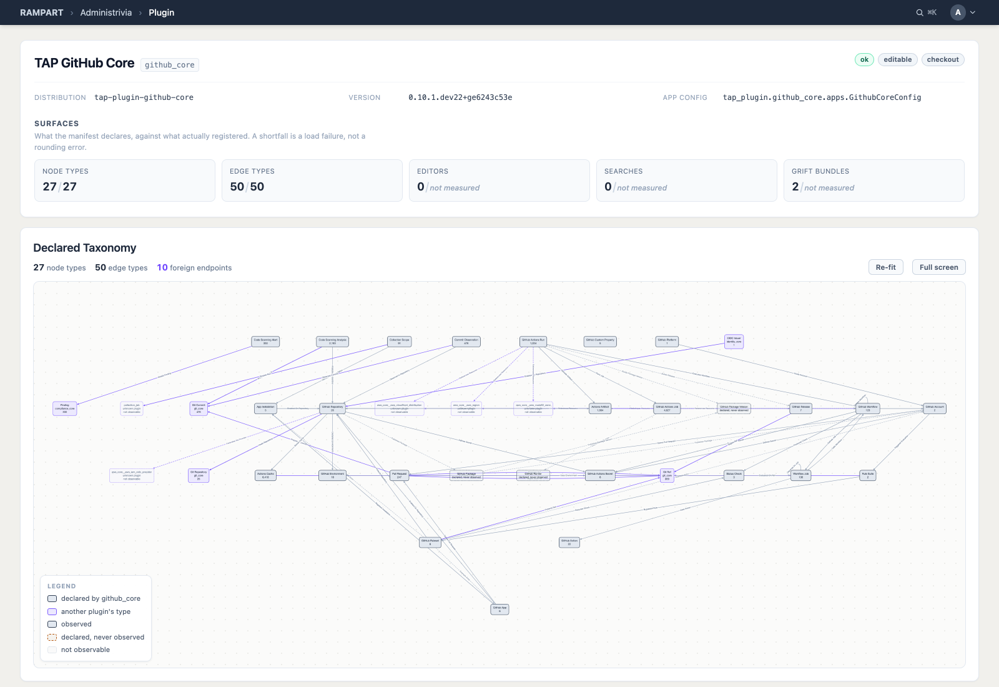
Task: Select the GitHub Runner never-observed node
Action: [x=533, y=475]
